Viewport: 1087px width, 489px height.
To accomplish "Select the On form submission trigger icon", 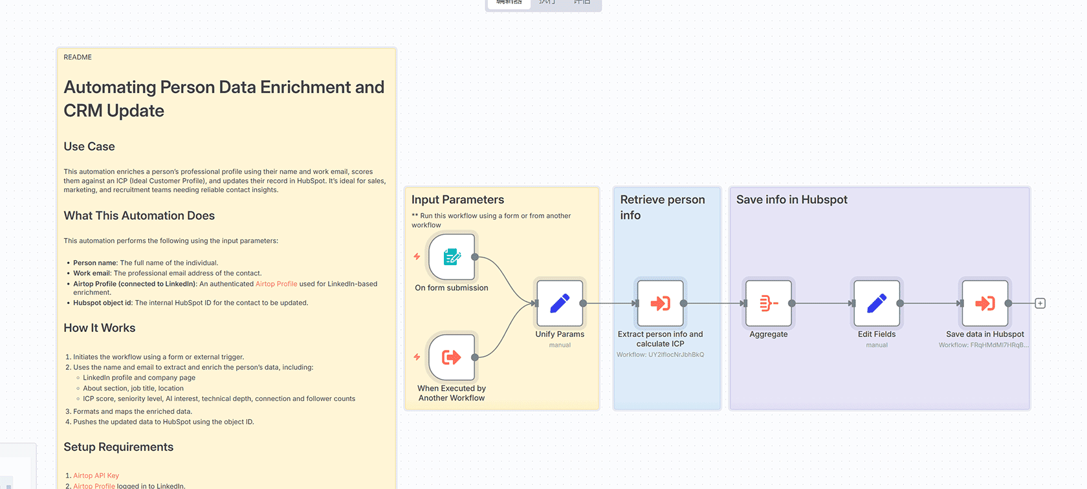I will 451,257.
